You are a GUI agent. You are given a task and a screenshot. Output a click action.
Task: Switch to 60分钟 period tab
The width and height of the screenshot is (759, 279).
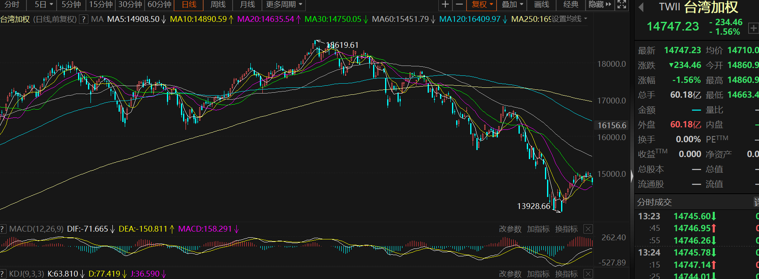[159, 5]
